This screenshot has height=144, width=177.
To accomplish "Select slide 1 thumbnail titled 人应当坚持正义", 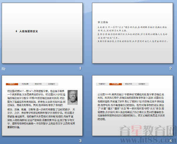I will [42, 33].
